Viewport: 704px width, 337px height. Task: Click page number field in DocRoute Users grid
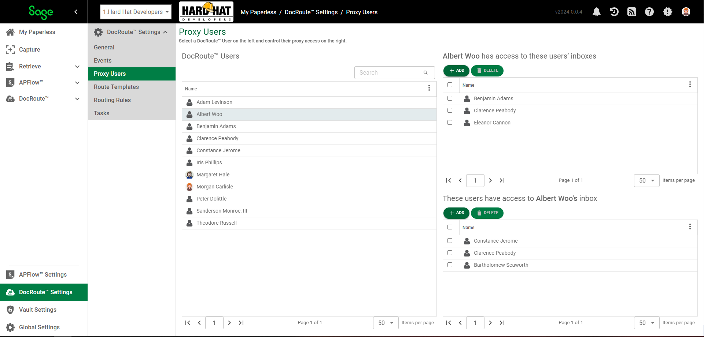214,323
